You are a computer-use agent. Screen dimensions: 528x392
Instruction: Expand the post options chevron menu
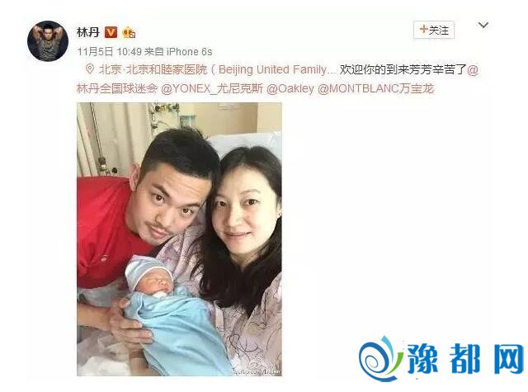483,25
